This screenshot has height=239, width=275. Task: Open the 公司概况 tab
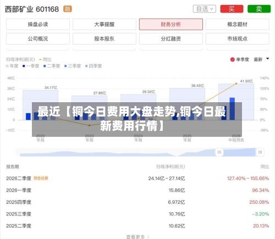[38, 38]
